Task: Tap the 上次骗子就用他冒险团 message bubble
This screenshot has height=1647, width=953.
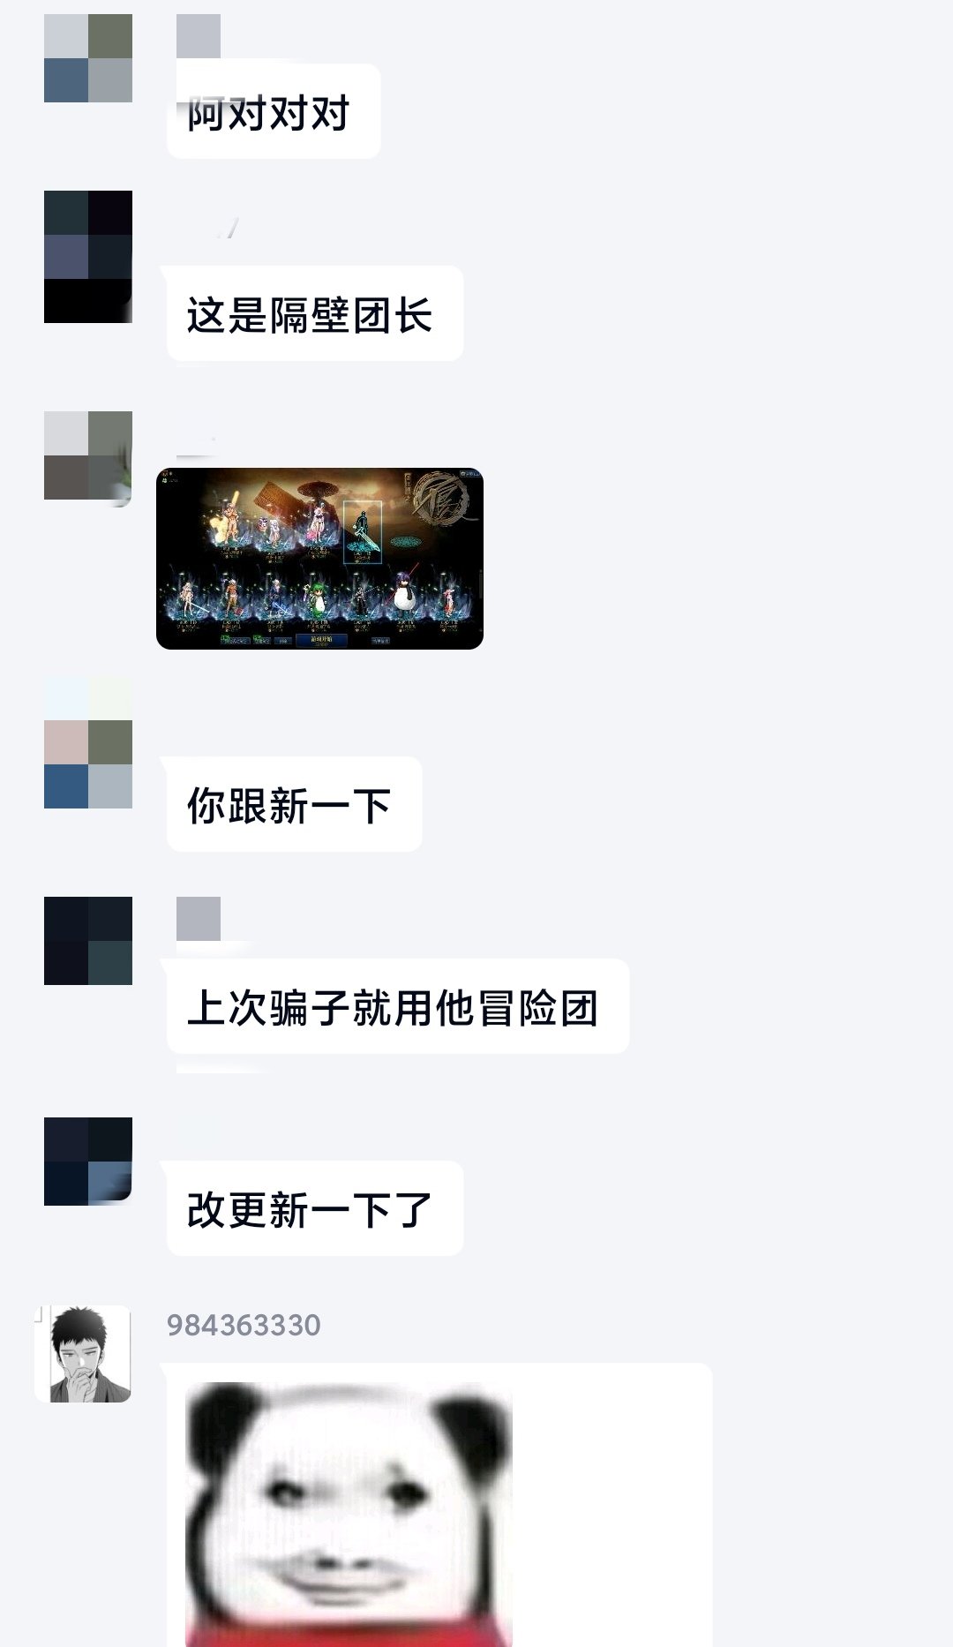Action: click(398, 1006)
